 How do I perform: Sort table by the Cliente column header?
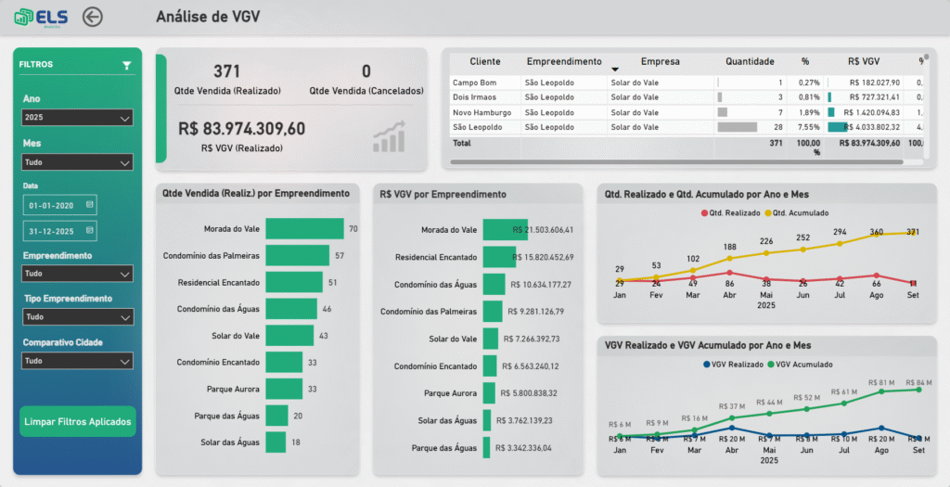pyautogui.click(x=484, y=61)
